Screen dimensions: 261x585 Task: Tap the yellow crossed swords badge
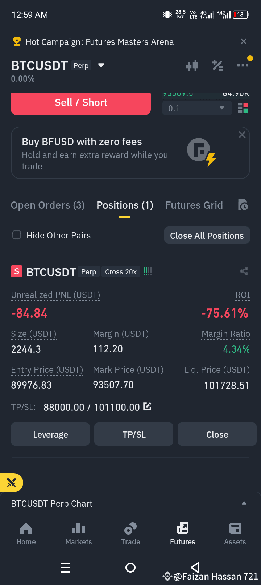(12, 483)
